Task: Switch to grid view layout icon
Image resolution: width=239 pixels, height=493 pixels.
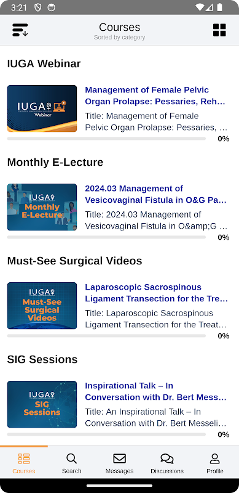Action: coord(219,30)
